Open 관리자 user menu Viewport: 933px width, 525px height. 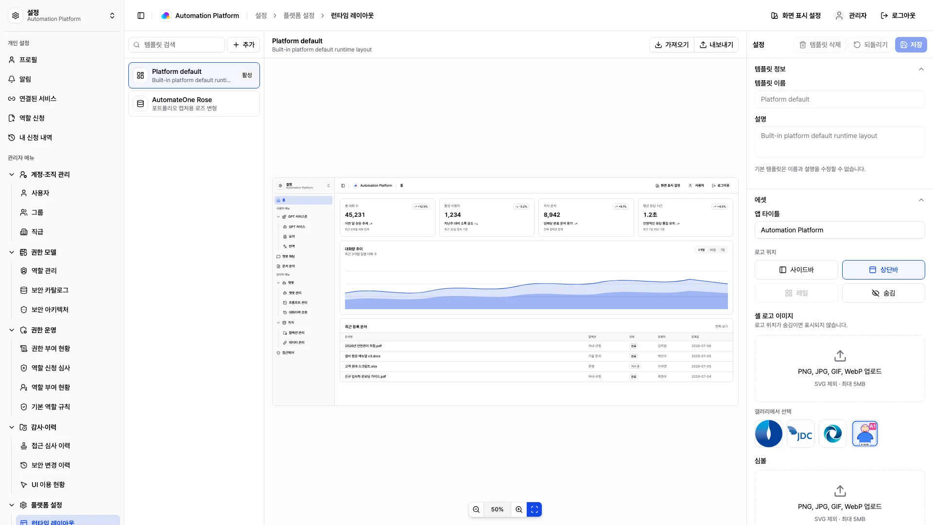click(851, 16)
